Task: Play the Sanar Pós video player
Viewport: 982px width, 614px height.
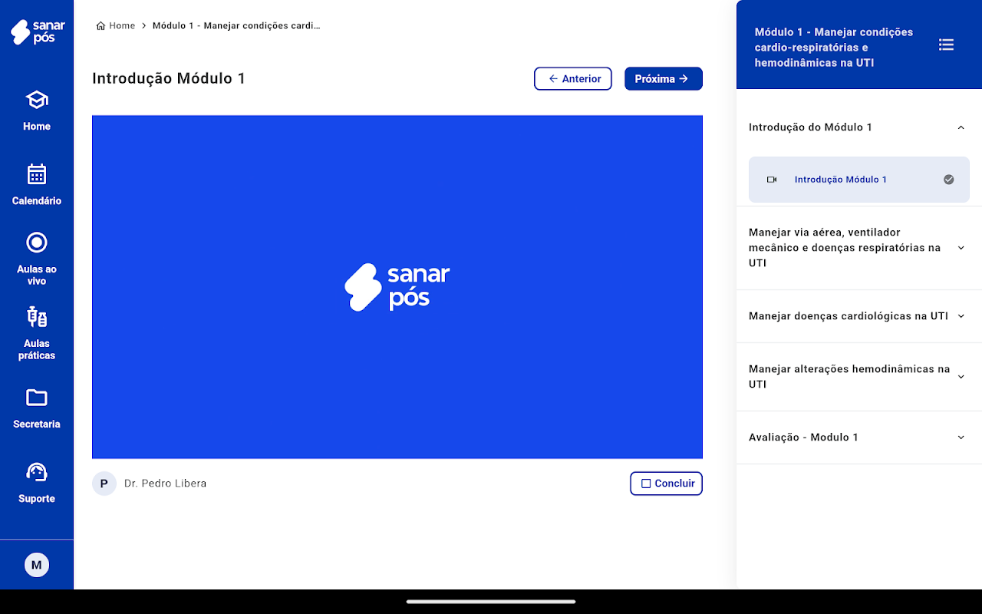Action: [397, 287]
